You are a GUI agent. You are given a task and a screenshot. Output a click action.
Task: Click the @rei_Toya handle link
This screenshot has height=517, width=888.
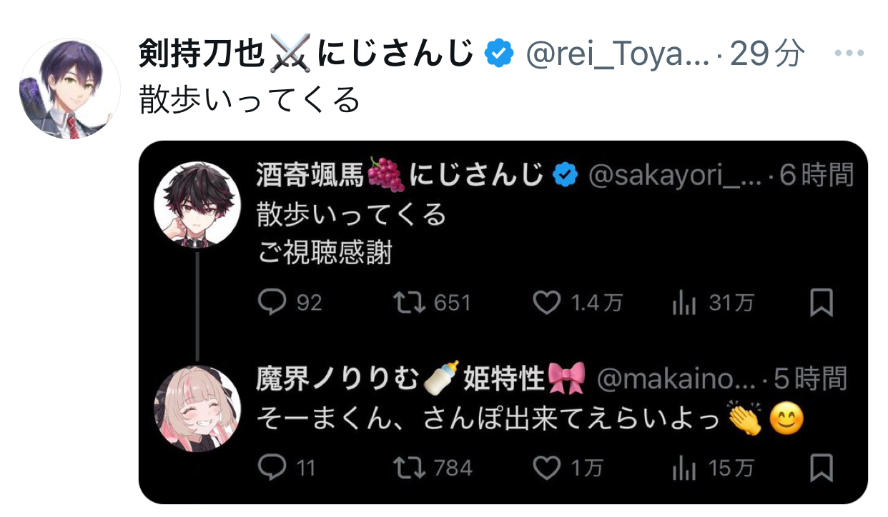click(618, 54)
